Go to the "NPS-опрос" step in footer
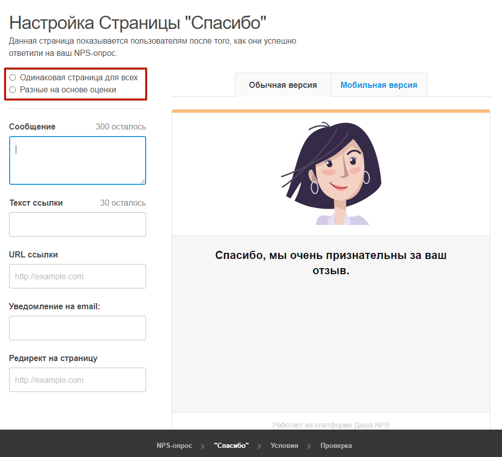This screenshot has width=502, height=457. (174, 446)
